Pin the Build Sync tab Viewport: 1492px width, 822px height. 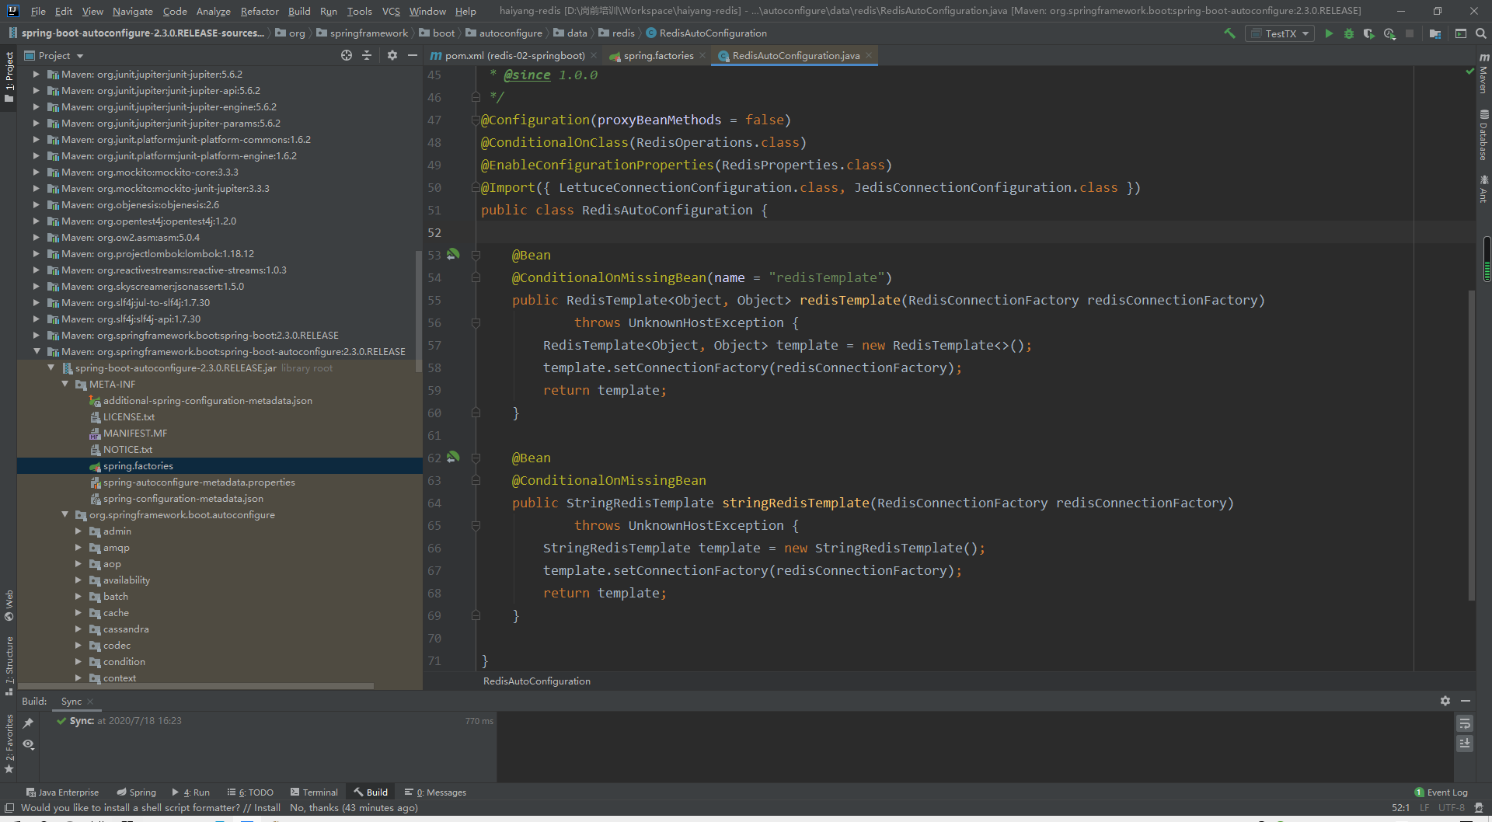click(x=29, y=723)
